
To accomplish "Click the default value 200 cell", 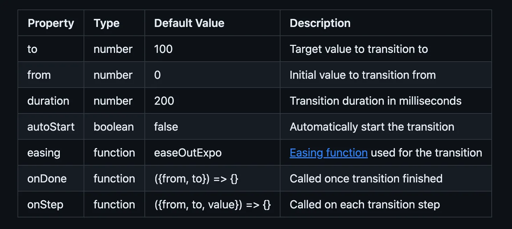I will pyautogui.click(x=212, y=101).
